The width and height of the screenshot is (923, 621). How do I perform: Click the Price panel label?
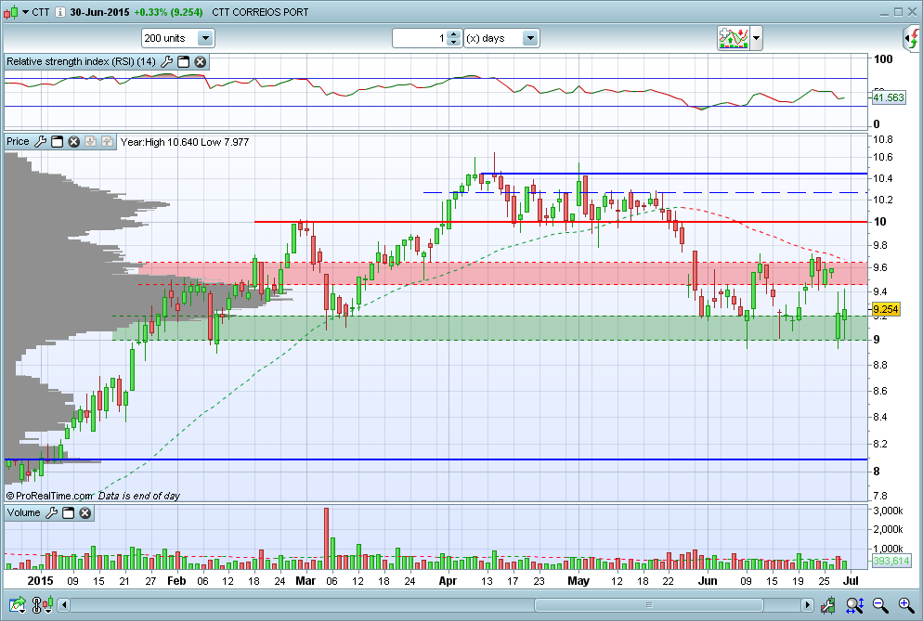[18, 141]
